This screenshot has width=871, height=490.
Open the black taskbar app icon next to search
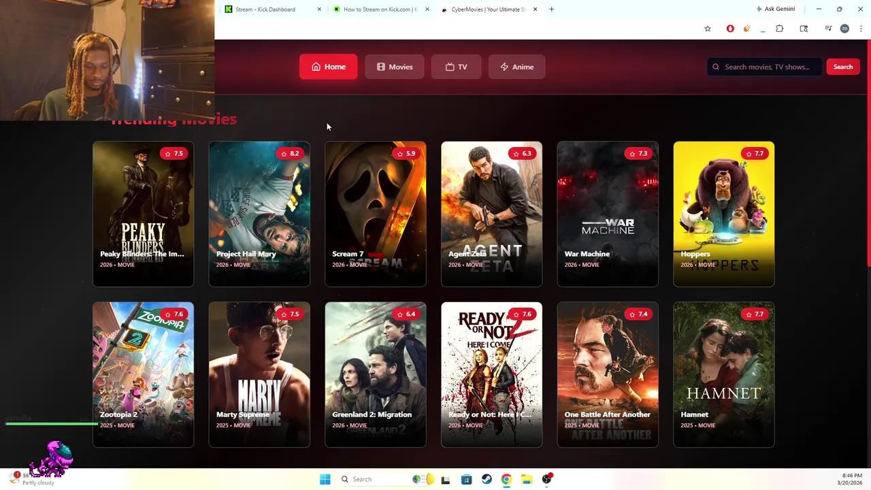point(446,479)
